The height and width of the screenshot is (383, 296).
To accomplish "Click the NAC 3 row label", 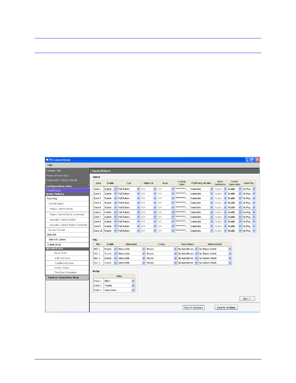I will click(x=98, y=258).
